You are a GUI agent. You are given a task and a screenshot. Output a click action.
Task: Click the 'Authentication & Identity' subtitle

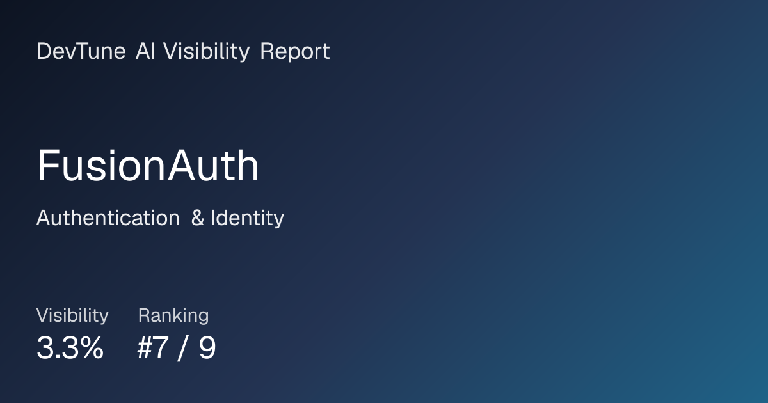click(x=160, y=218)
